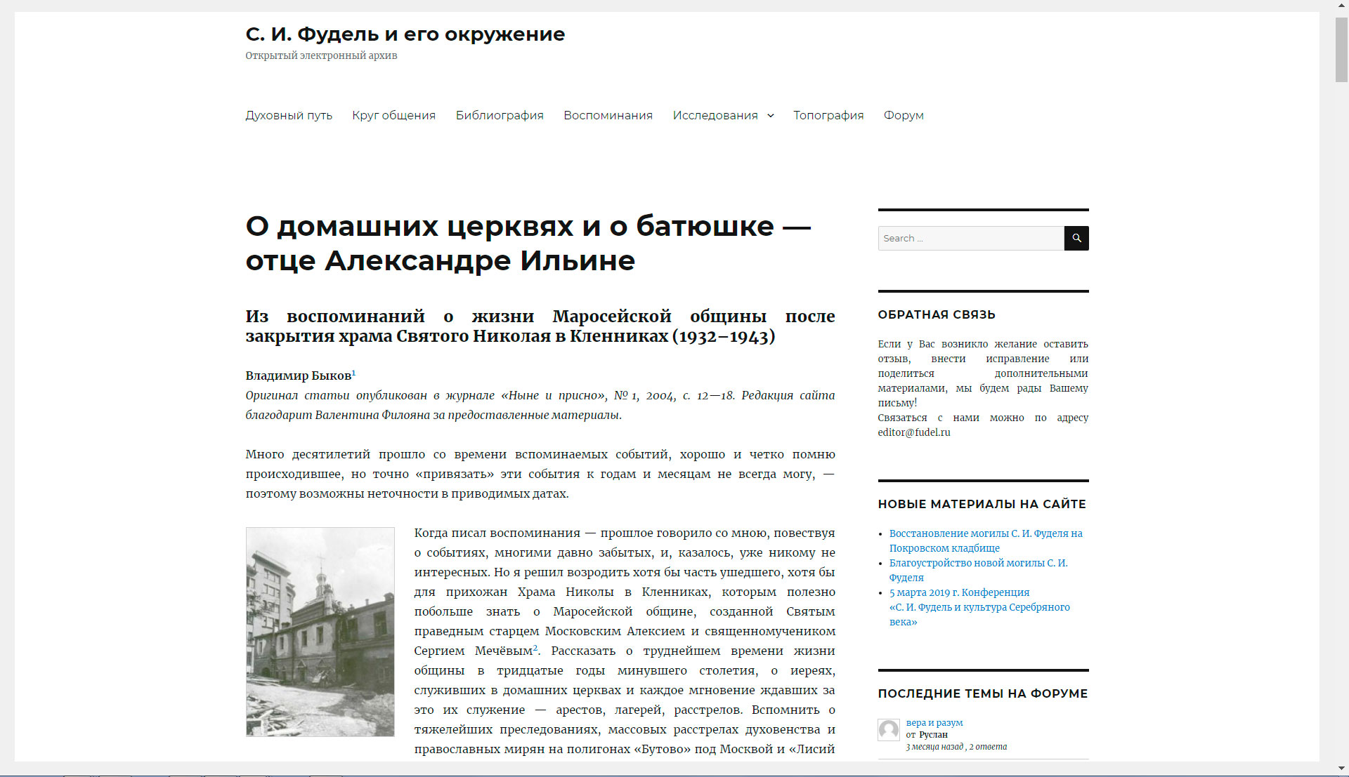The width and height of the screenshot is (1349, 777).
Task: Open the Топография menu item
Action: 828,115
